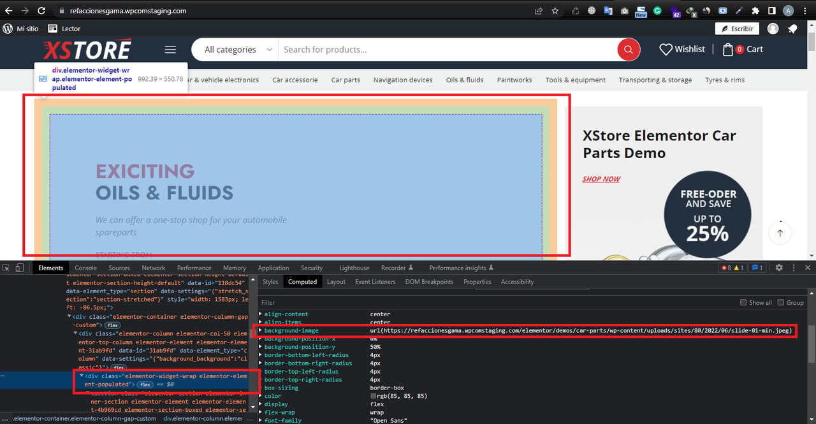Open the Sources tab

119,268
